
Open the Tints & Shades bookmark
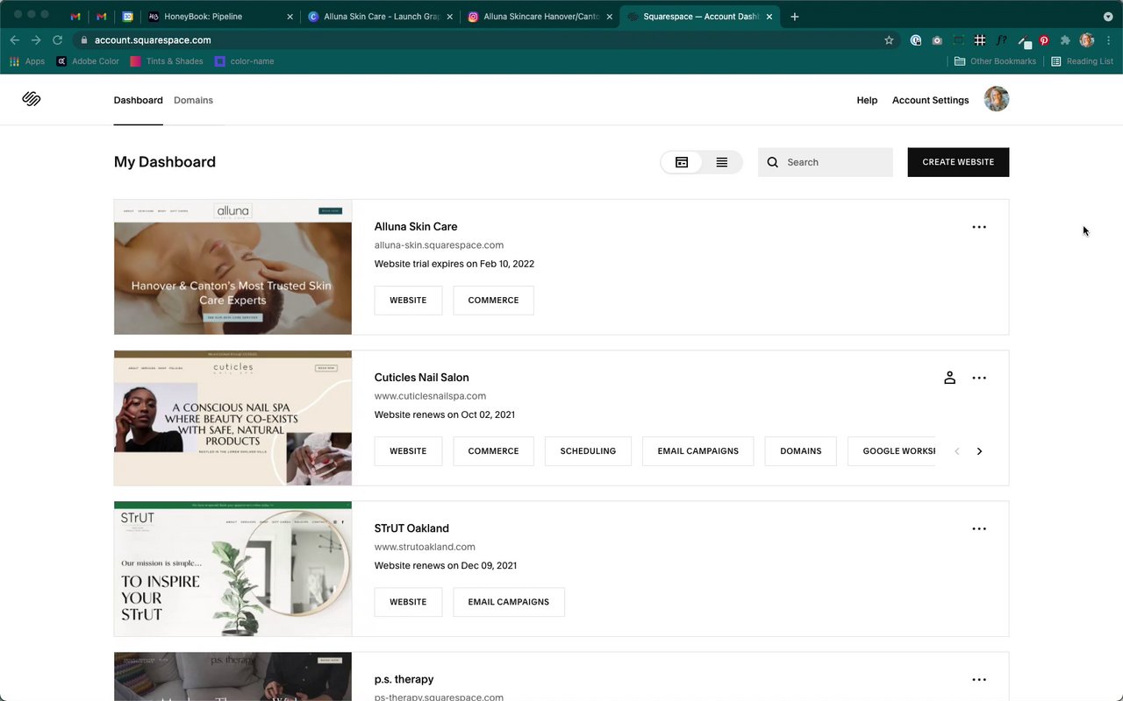(167, 61)
